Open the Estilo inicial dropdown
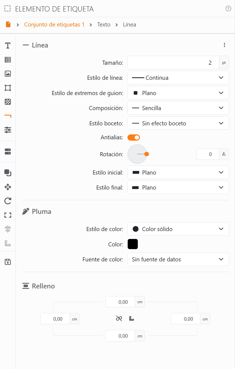 [x=178, y=172]
